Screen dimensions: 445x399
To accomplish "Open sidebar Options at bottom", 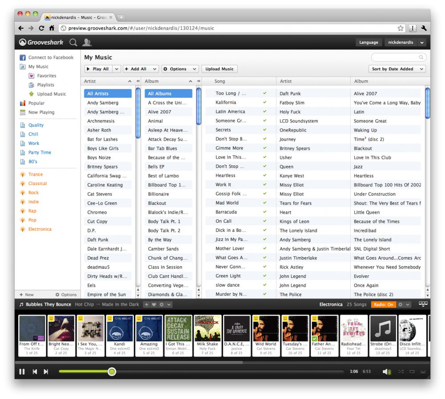I will (x=66, y=294).
